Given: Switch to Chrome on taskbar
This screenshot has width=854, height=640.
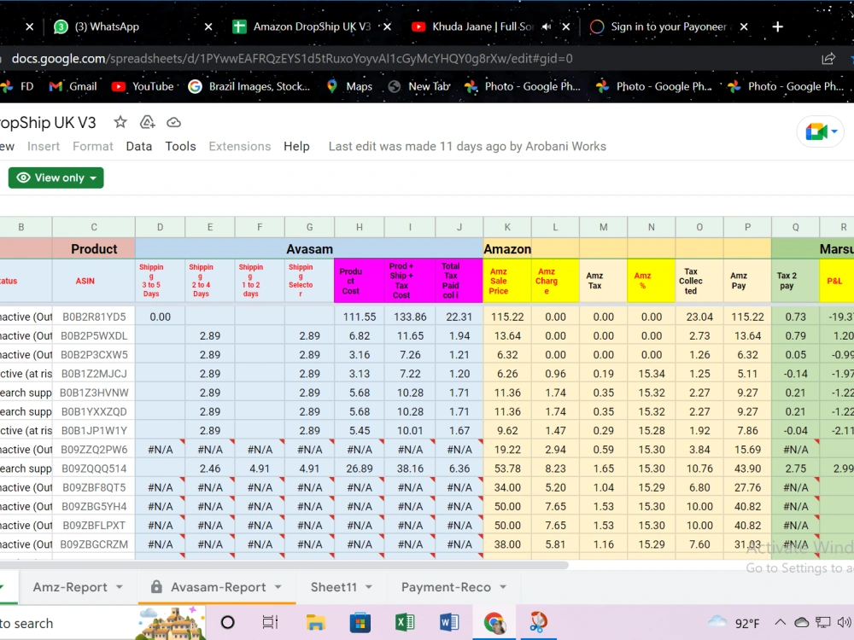Looking at the screenshot, I should point(494,622).
